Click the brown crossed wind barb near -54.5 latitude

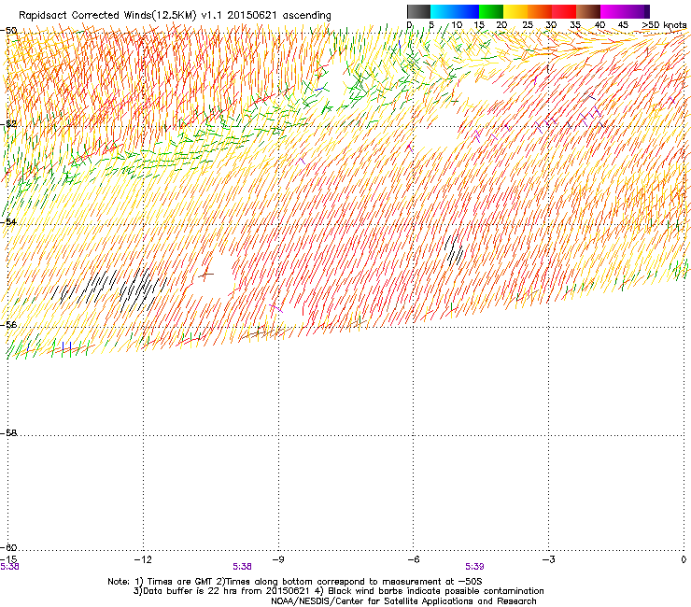205,274
